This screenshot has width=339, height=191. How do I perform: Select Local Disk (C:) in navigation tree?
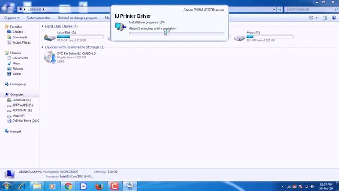pyautogui.click(x=22, y=100)
